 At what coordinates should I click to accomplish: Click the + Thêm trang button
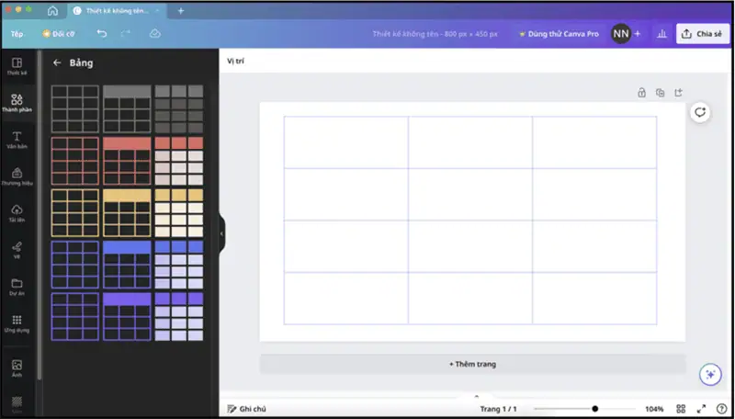(472, 364)
